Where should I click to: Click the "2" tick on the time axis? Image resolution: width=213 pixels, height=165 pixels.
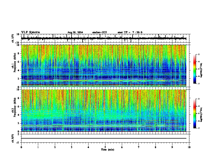(x=55, y=147)
